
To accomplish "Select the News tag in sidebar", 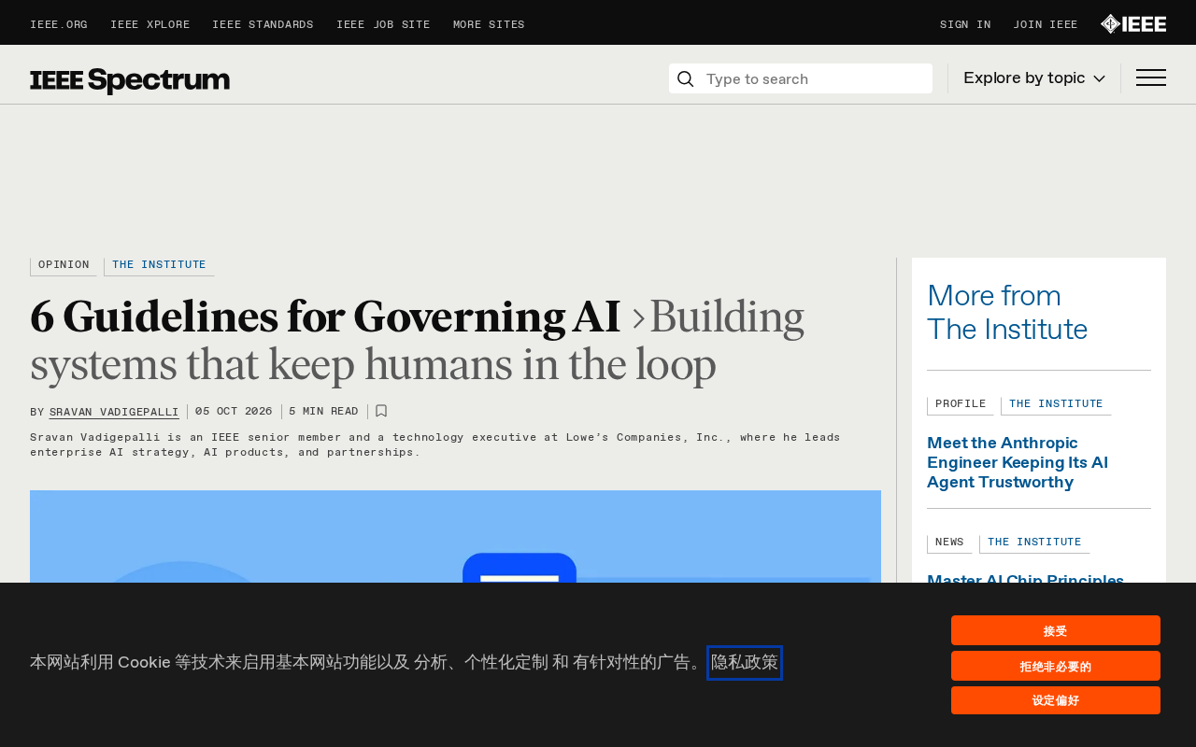I will 949,543.
